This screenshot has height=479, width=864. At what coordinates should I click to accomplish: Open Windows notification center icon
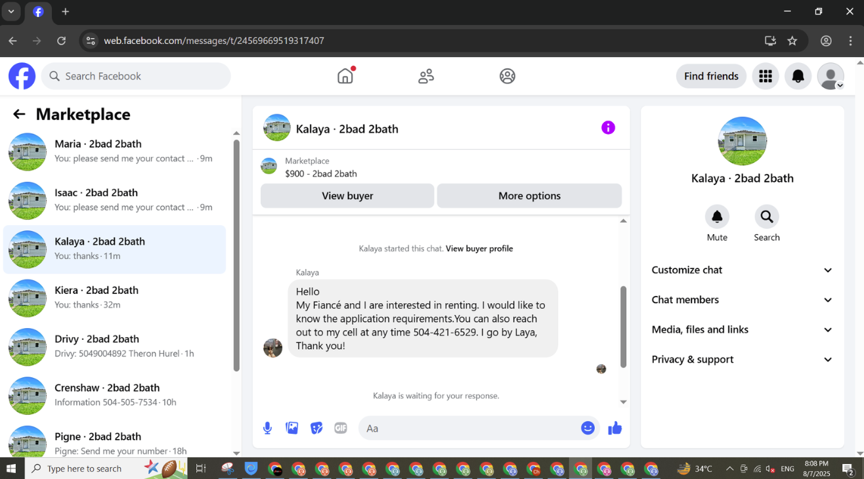(848, 469)
